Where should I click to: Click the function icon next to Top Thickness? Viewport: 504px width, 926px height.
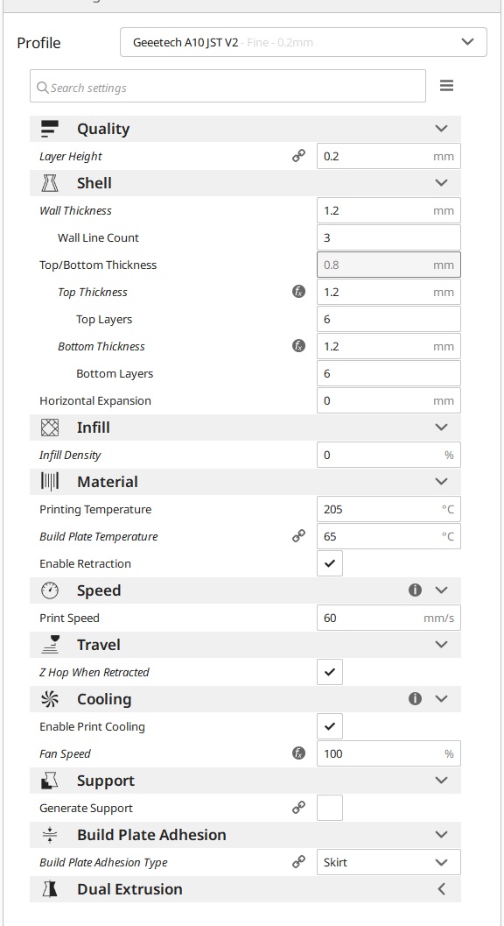[298, 292]
